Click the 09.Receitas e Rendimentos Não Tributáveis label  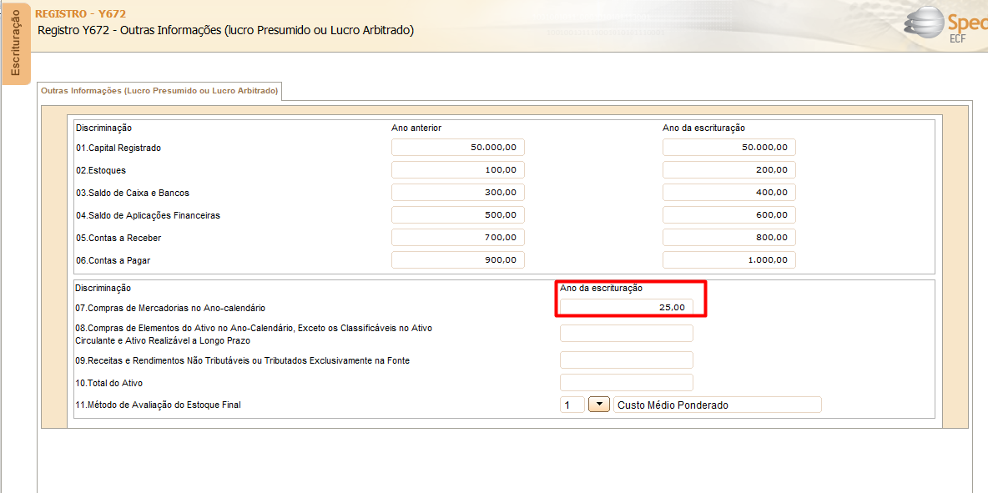pos(243,360)
